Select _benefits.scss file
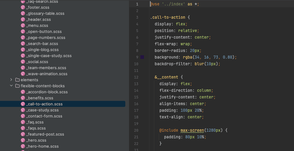The height and width of the screenshot is (151, 294). point(39,98)
